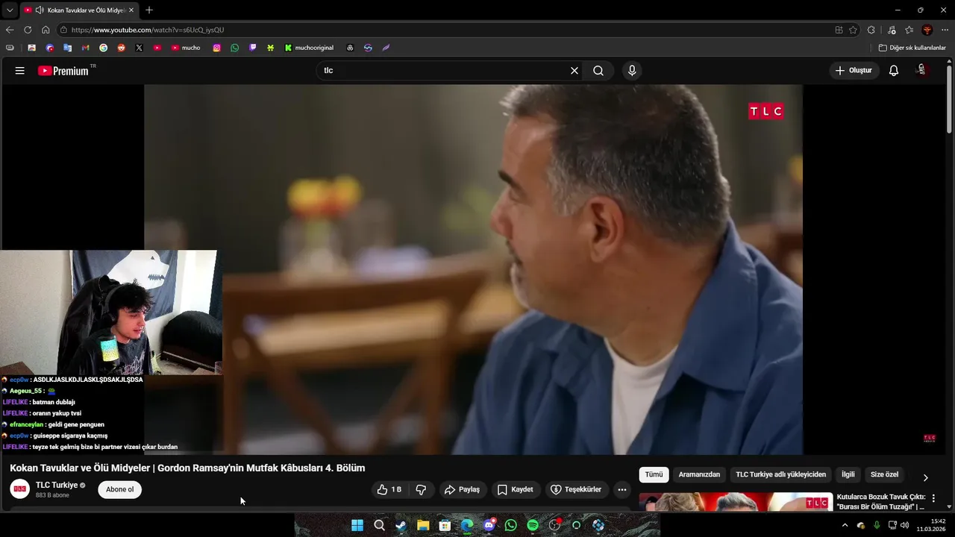The image size is (955, 537).
Task: Open the 'mucho' YouTube bookmark
Action: [x=186, y=48]
